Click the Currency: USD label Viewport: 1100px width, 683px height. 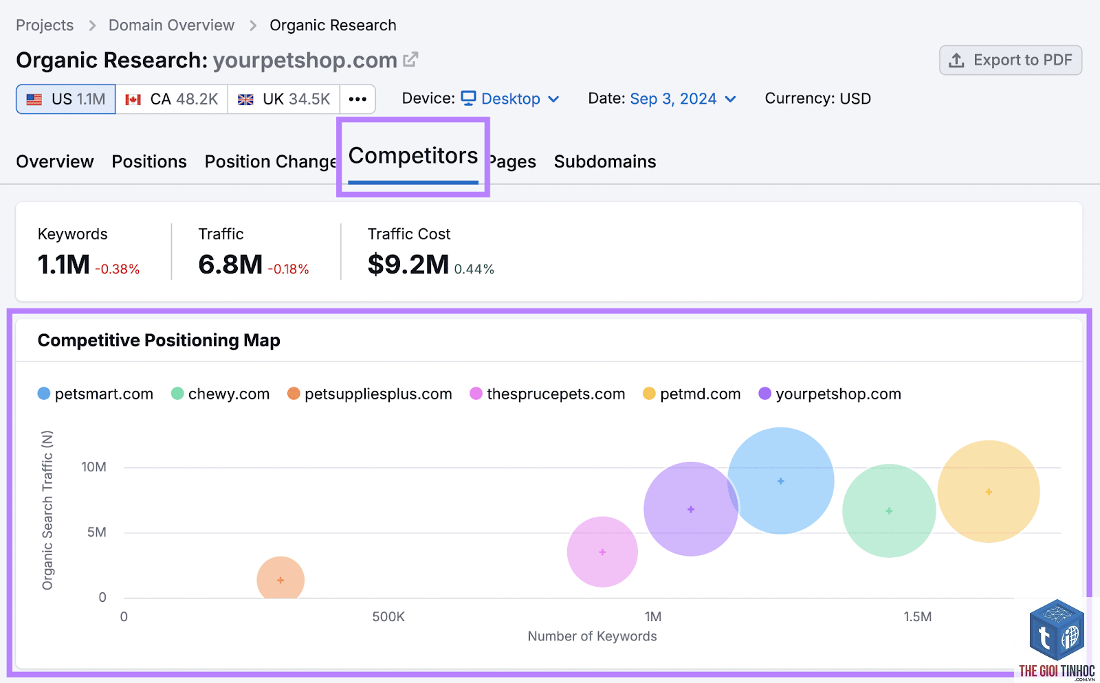pyautogui.click(x=818, y=99)
